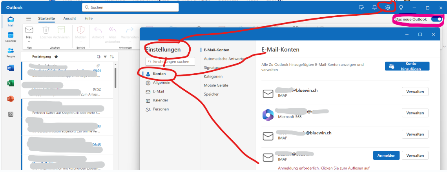Image resolution: width=447 pixels, height=172 pixels.
Task: Open the message list sort order menu
Action: tap(111, 57)
